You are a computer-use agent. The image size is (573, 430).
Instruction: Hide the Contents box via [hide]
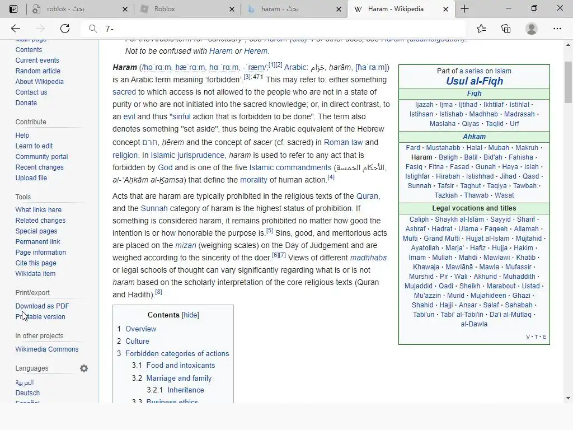click(x=190, y=315)
